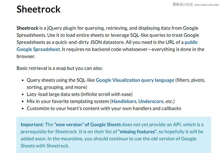Click the 'Important:' label in the notice
The image size is (222, 153).
(x=32, y=124)
